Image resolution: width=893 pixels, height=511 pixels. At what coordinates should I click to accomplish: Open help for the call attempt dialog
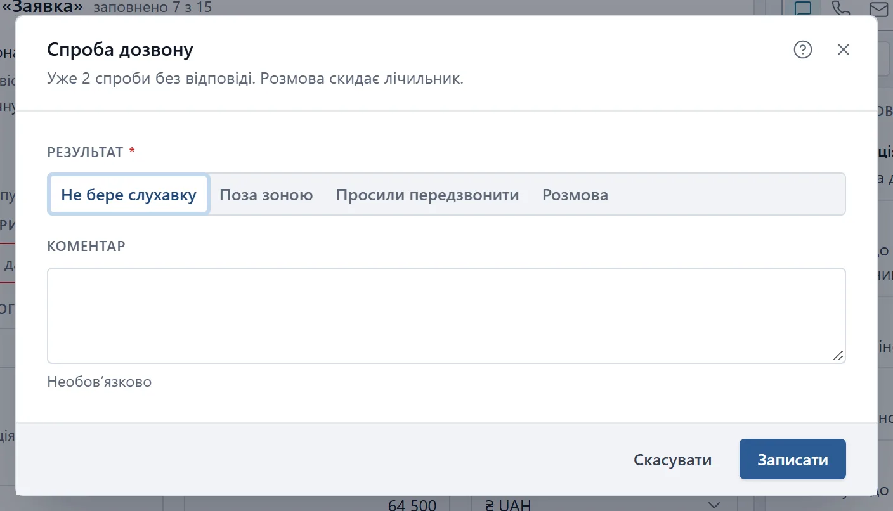pyautogui.click(x=803, y=49)
